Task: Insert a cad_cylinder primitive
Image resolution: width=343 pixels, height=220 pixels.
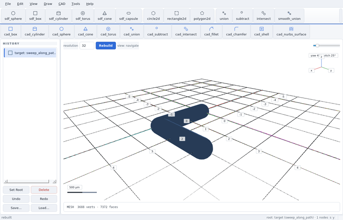Action: (x=35, y=32)
